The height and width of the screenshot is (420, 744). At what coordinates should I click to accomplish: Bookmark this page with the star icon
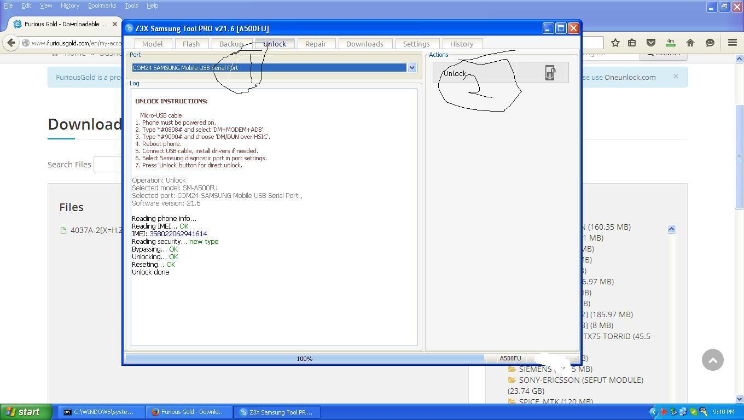pyautogui.click(x=615, y=43)
